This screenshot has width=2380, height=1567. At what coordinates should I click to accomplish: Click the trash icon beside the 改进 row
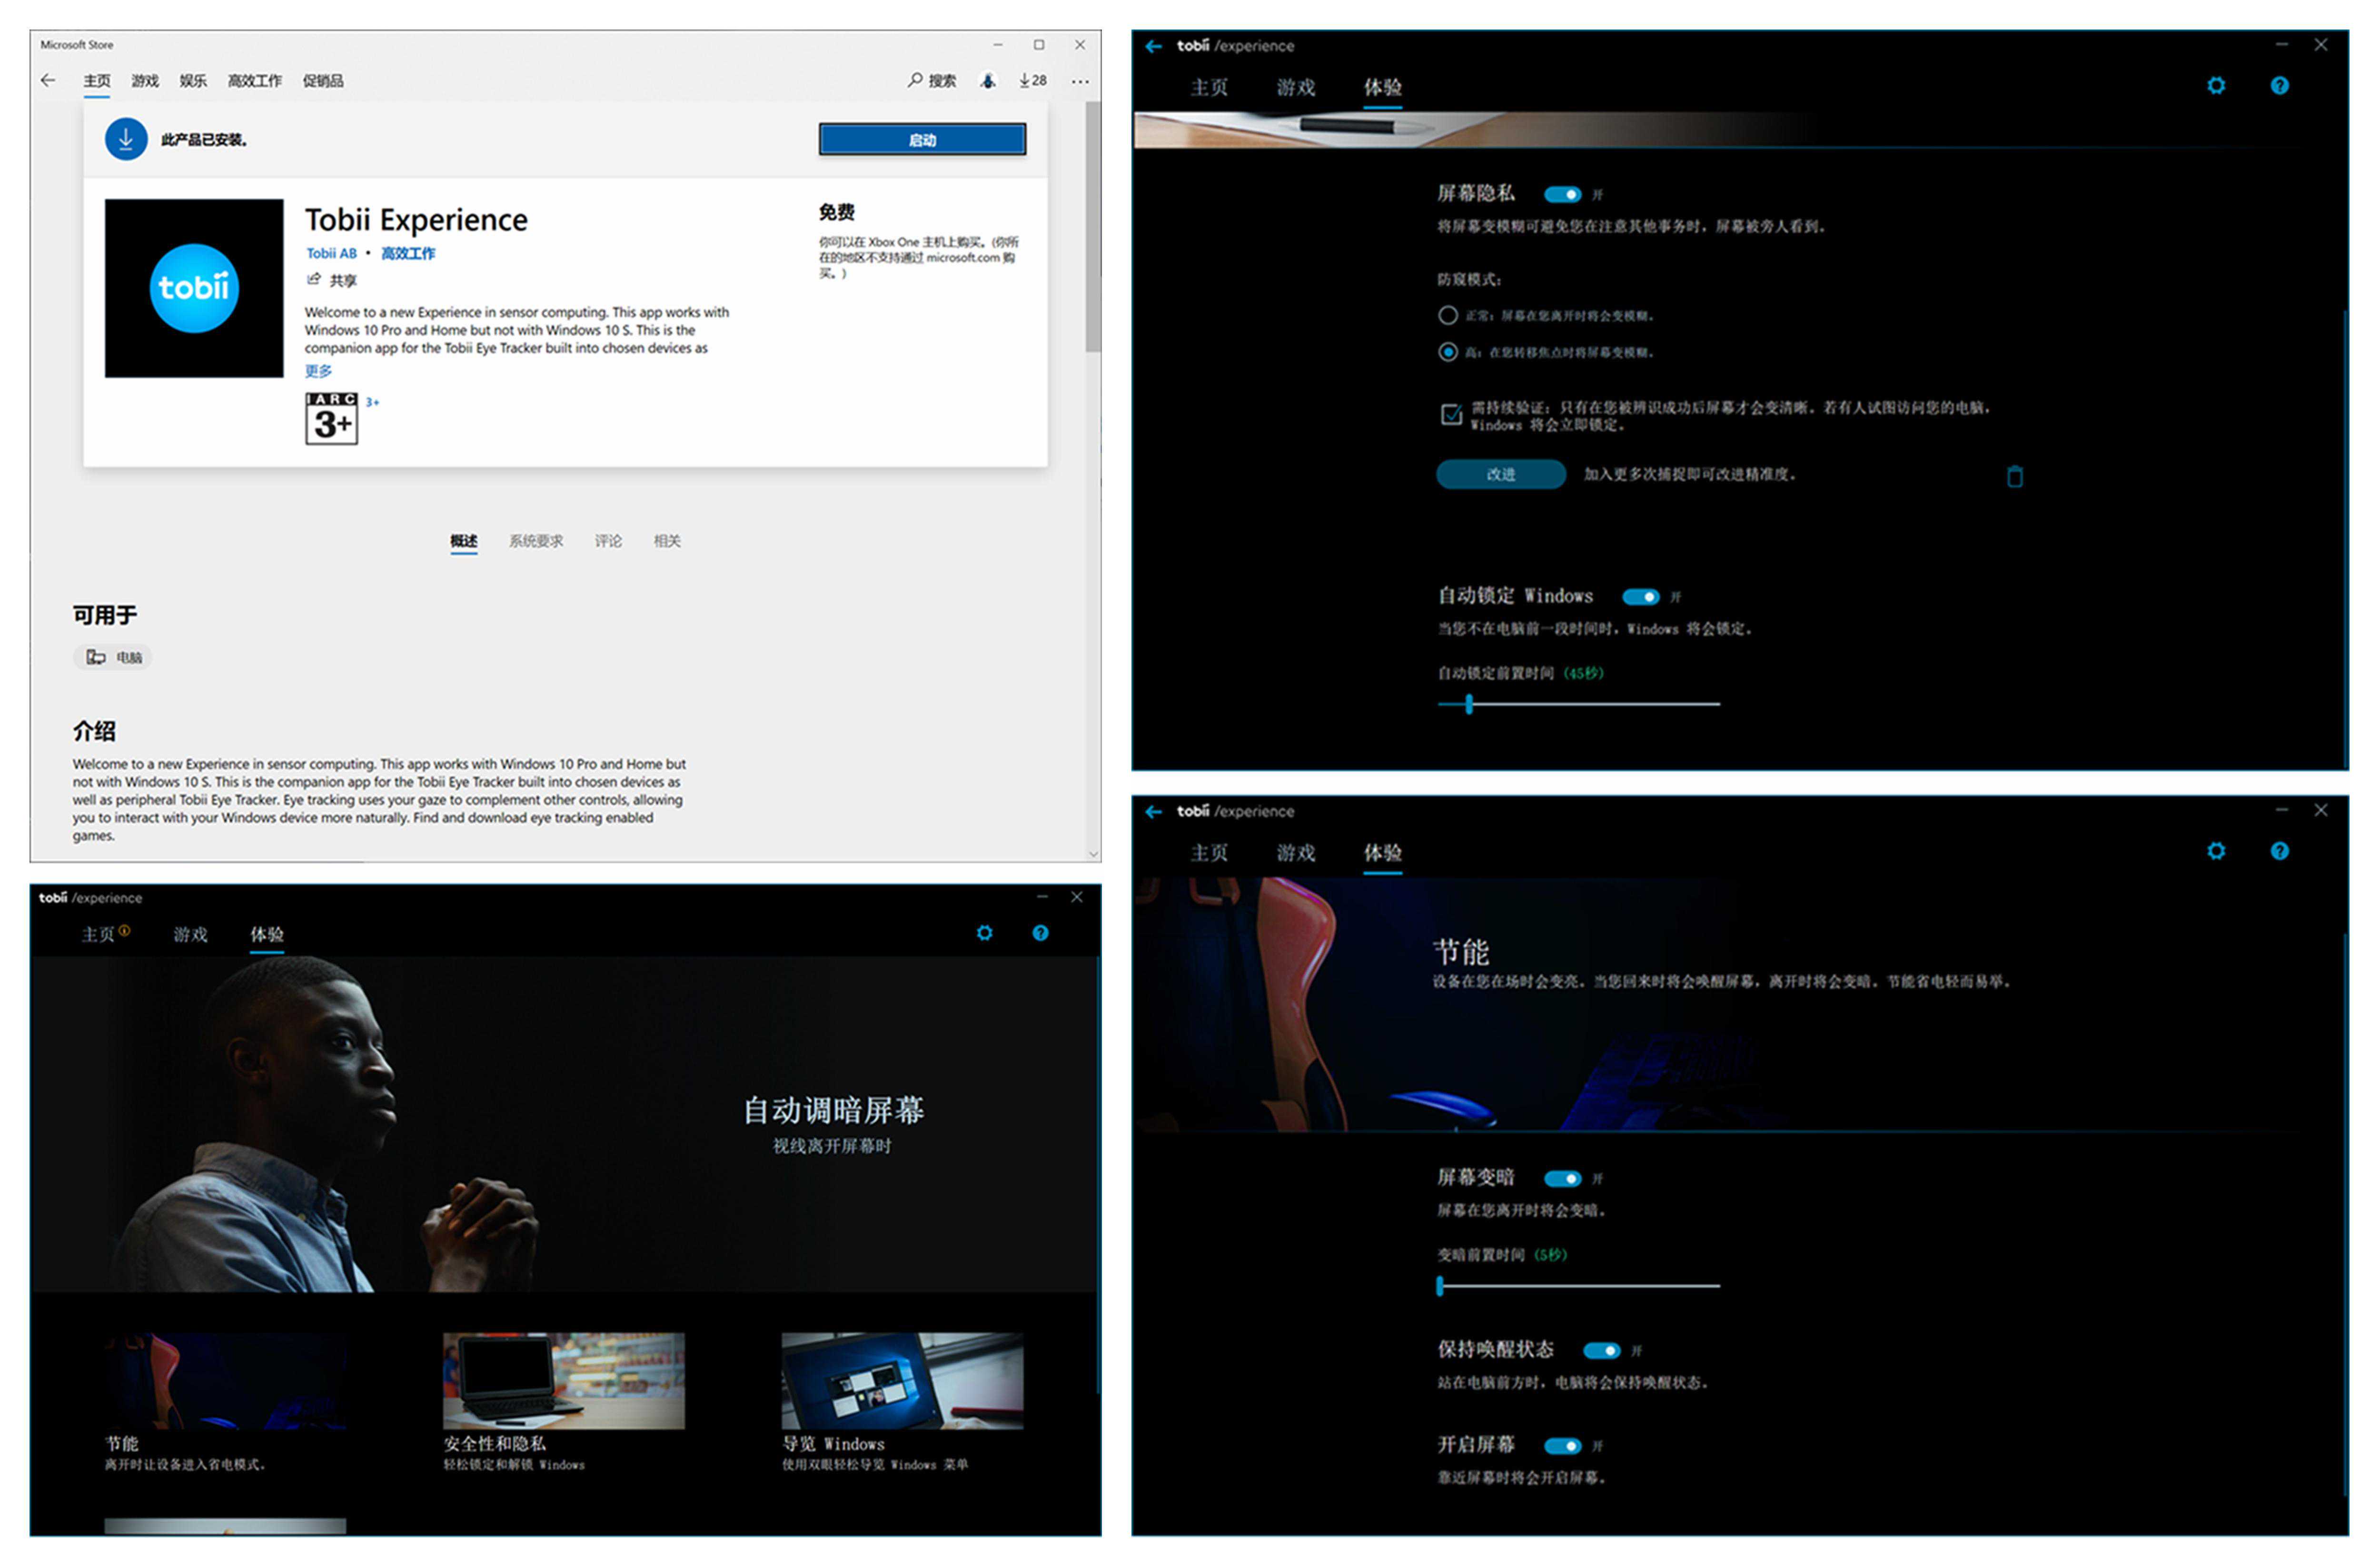coord(2015,476)
